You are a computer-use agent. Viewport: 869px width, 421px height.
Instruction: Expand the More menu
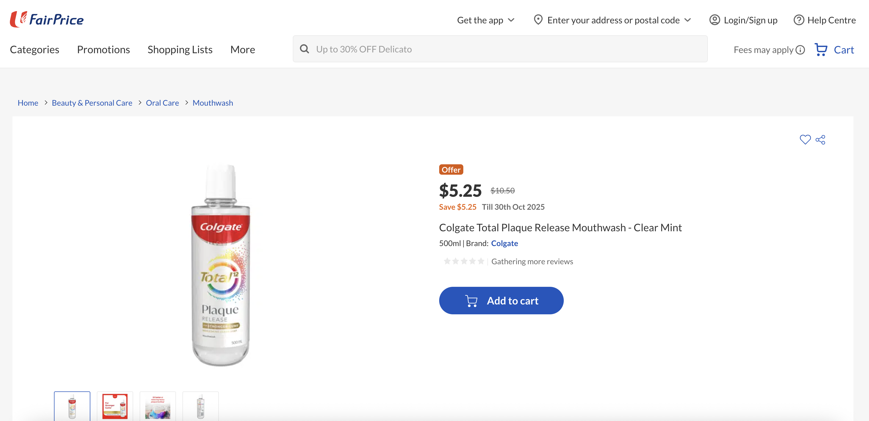242,50
